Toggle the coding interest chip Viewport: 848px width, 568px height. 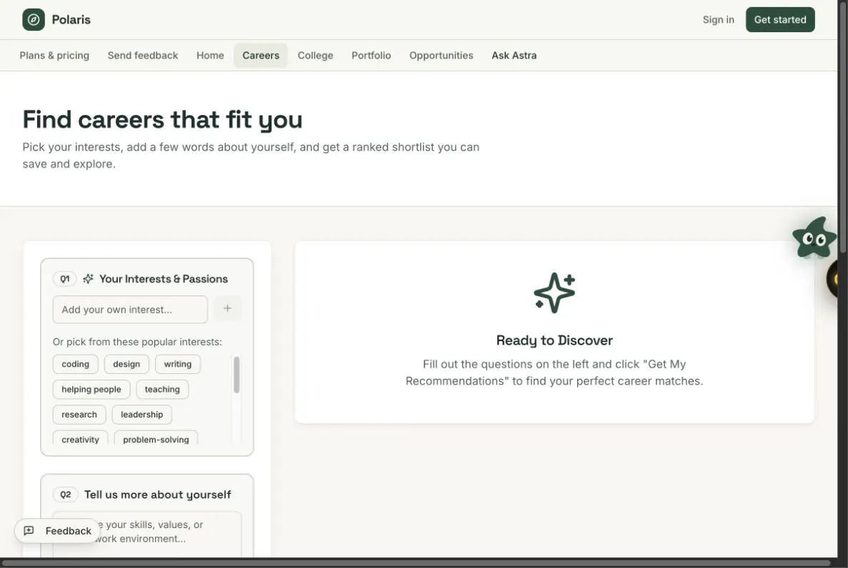click(x=75, y=364)
